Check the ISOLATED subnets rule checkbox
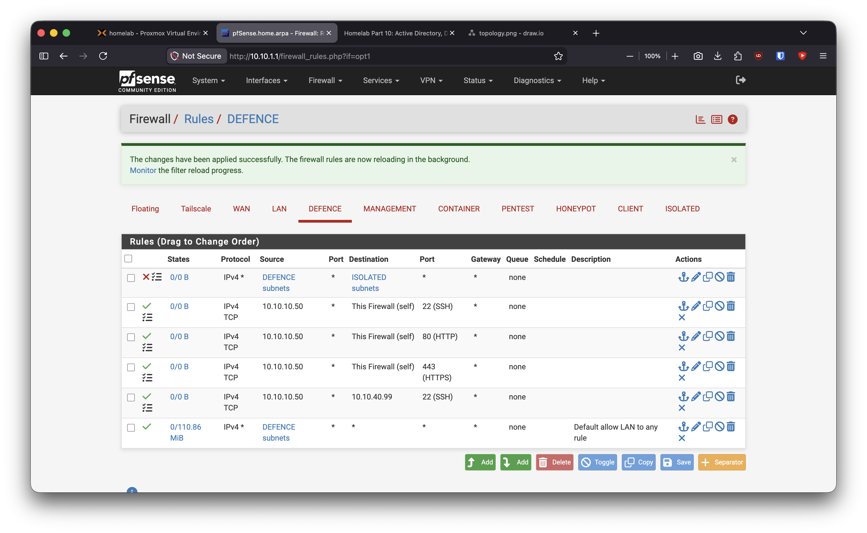The image size is (867, 533). pos(131,278)
